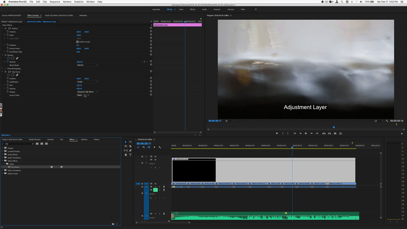Open the History panel tab
407x229 pixels.
pyautogui.click(x=96, y=139)
